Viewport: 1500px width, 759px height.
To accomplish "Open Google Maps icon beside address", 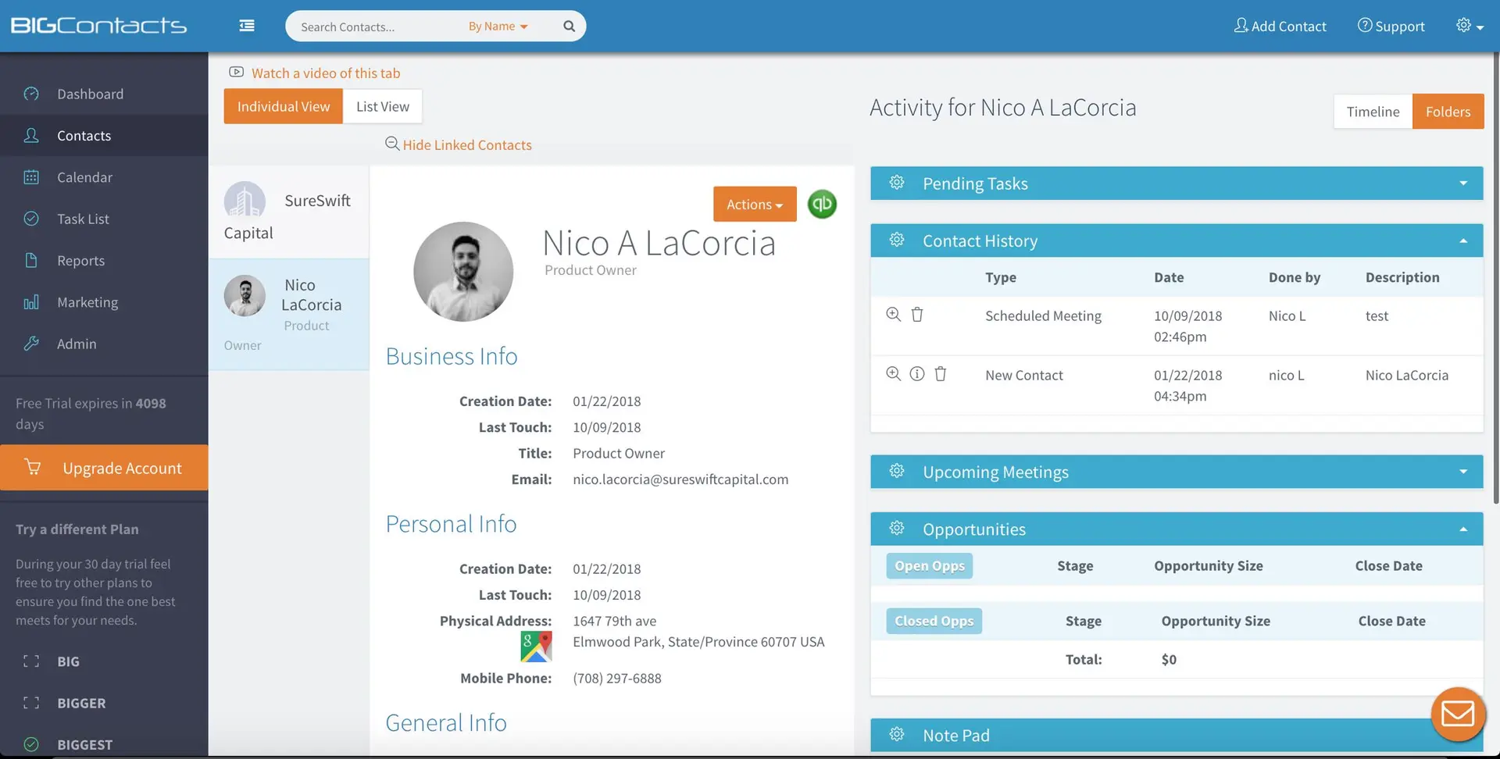I will pos(536,647).
